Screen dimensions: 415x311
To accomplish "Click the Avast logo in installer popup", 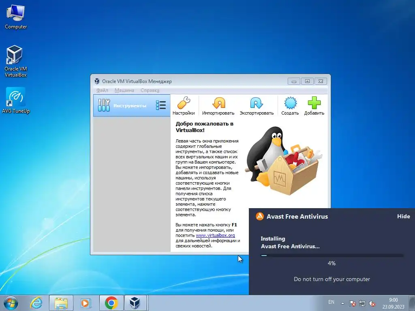I will (x=260, y=216).
